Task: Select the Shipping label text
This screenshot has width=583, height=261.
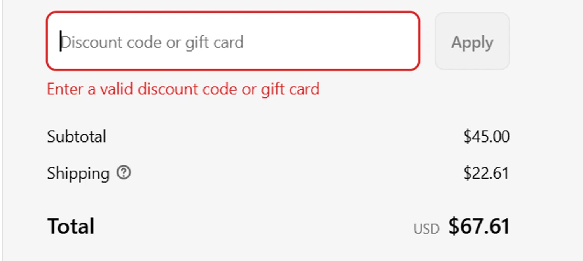Action: [78, 173]
